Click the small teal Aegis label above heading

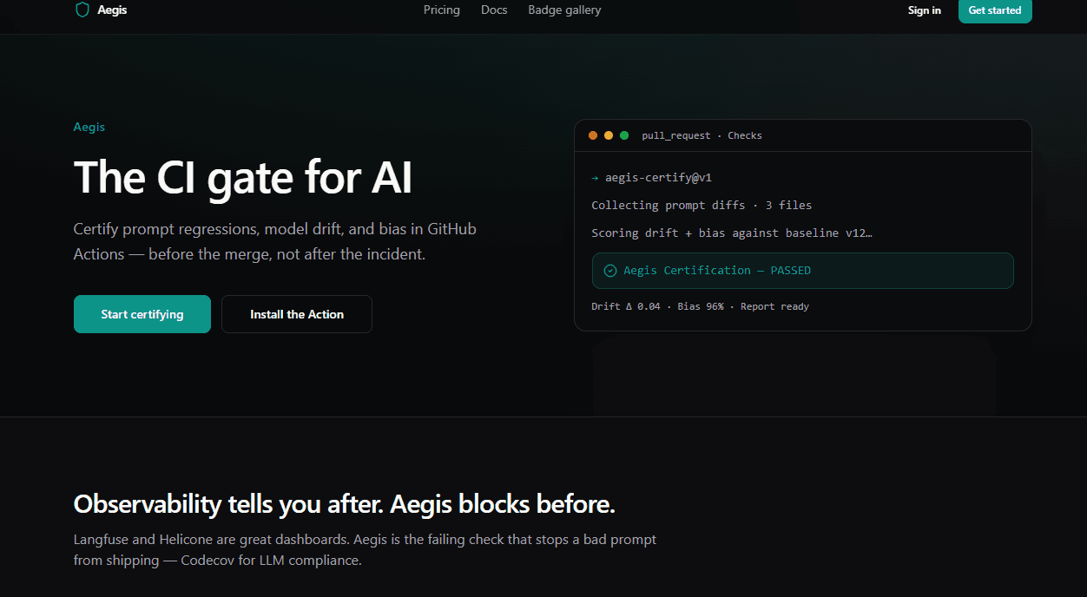[x=89, y=127]
